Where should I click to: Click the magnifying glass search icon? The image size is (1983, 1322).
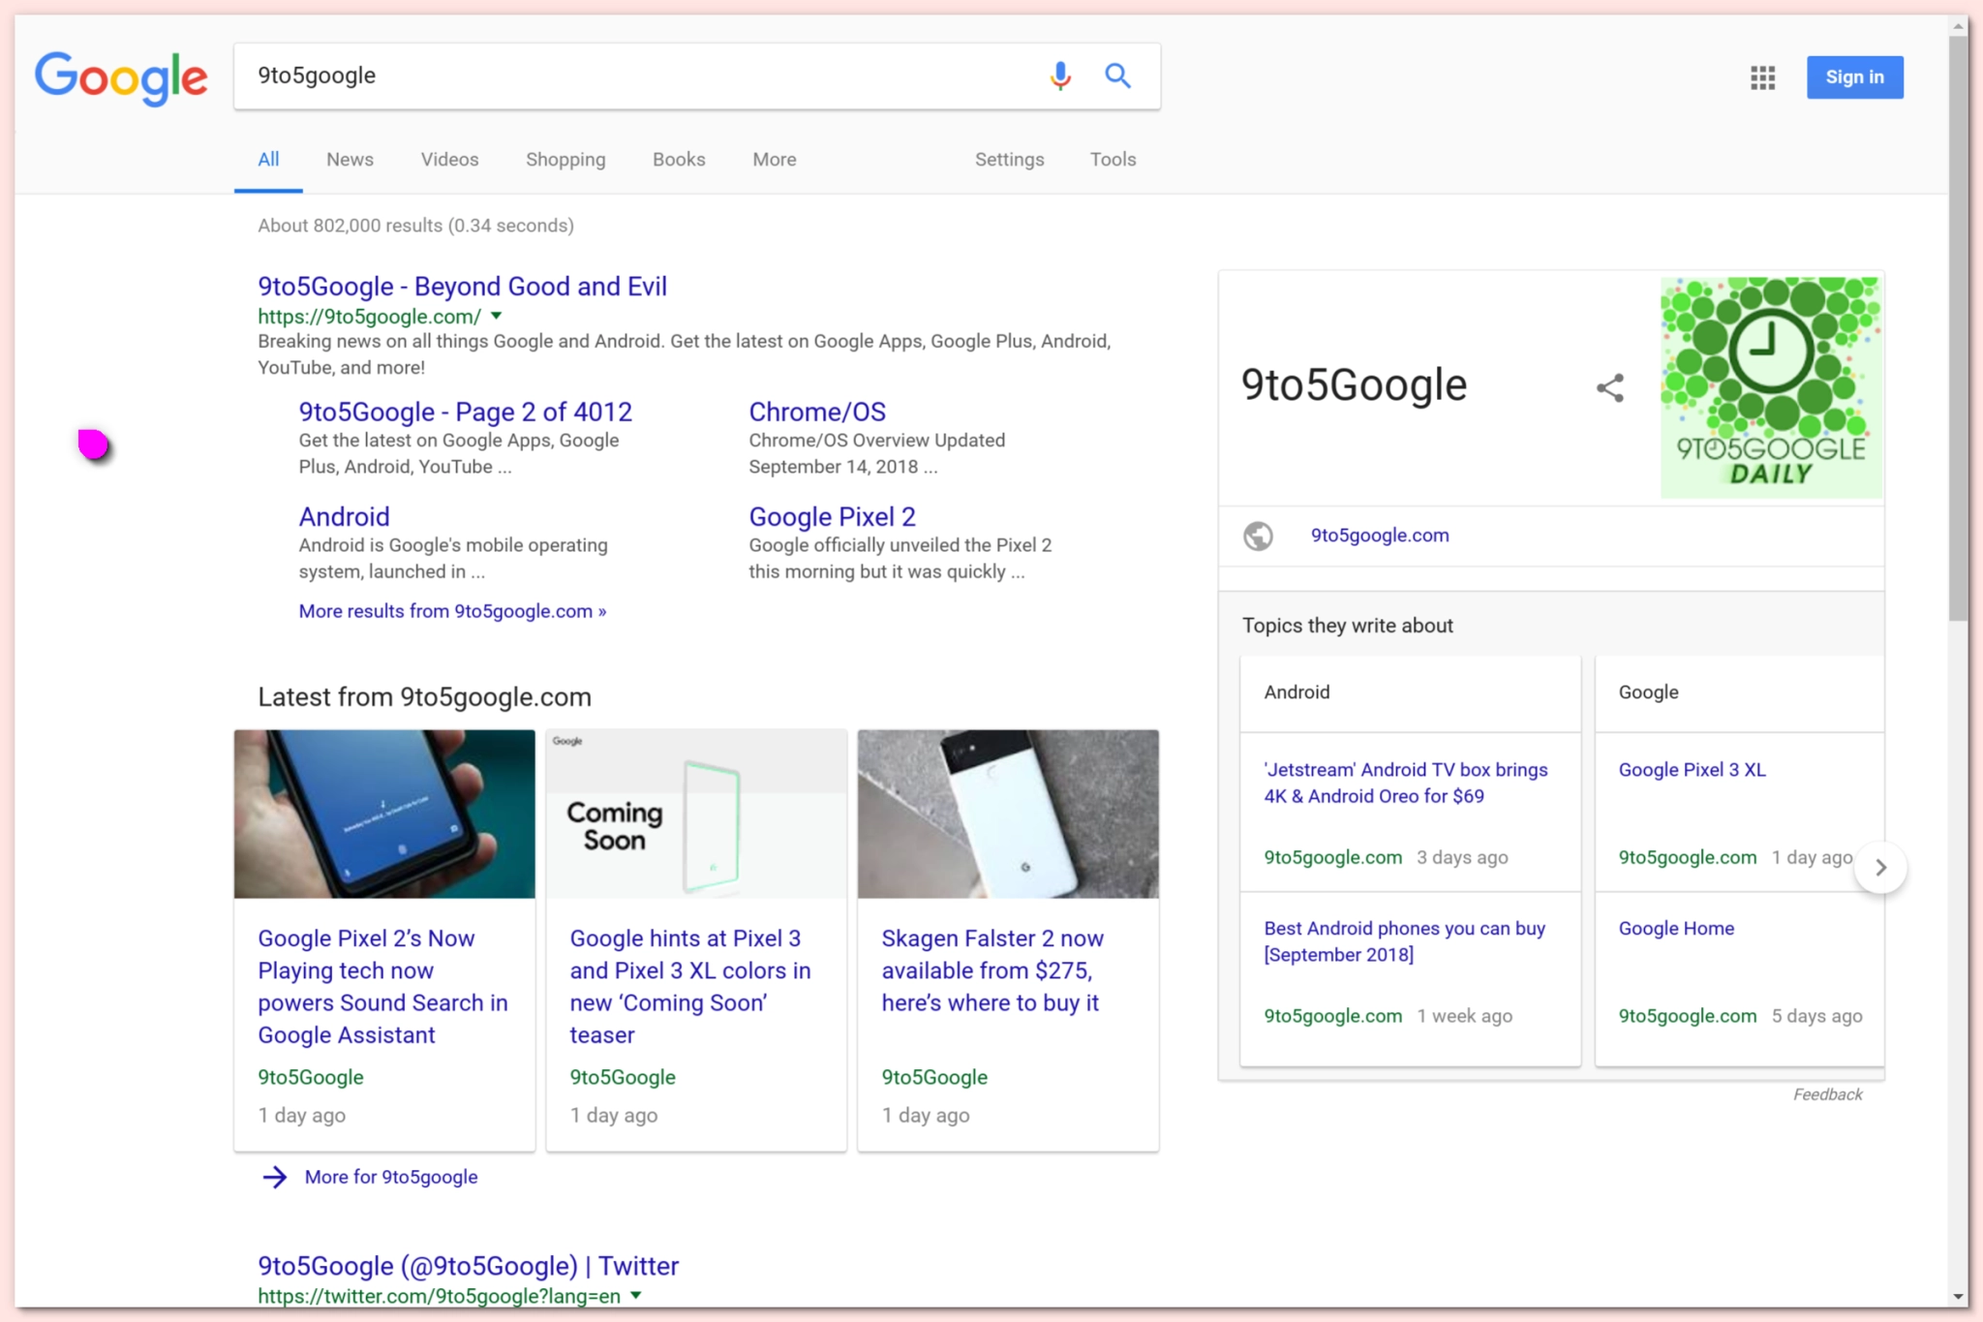point(1117,76)
